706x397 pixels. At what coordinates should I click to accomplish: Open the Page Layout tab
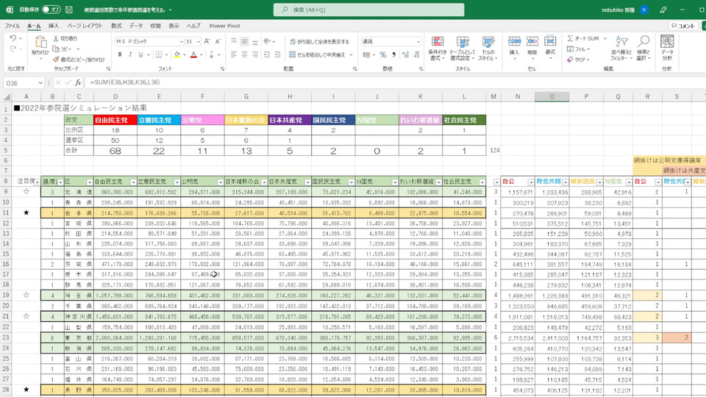point(85,26)
